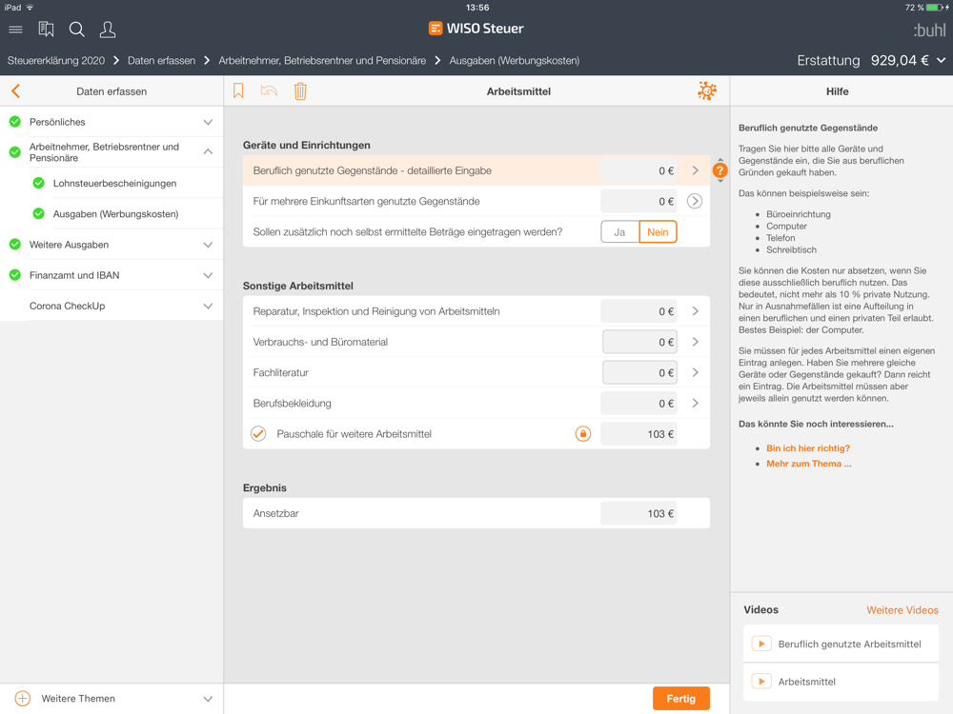The image size is (953, 714).
Task: Click the Erstattung 929,04 € text
Action: click(862, 60)
